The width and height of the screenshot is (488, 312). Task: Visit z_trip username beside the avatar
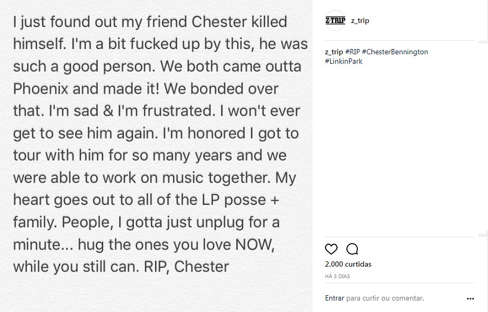(x=360, y=21)
